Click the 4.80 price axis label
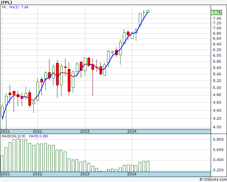This screenshot has height=182, width=227. (217, 95)
